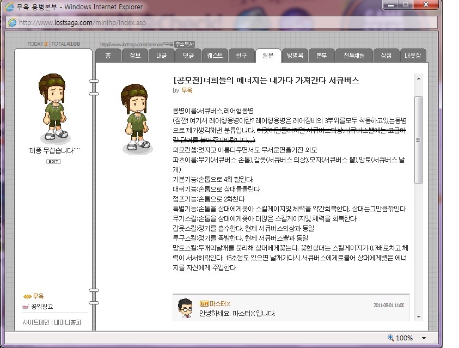The image size is (459, 348).
Task: Click the Internet Explorer icon in address bar
Action: [x=13, y=22]
